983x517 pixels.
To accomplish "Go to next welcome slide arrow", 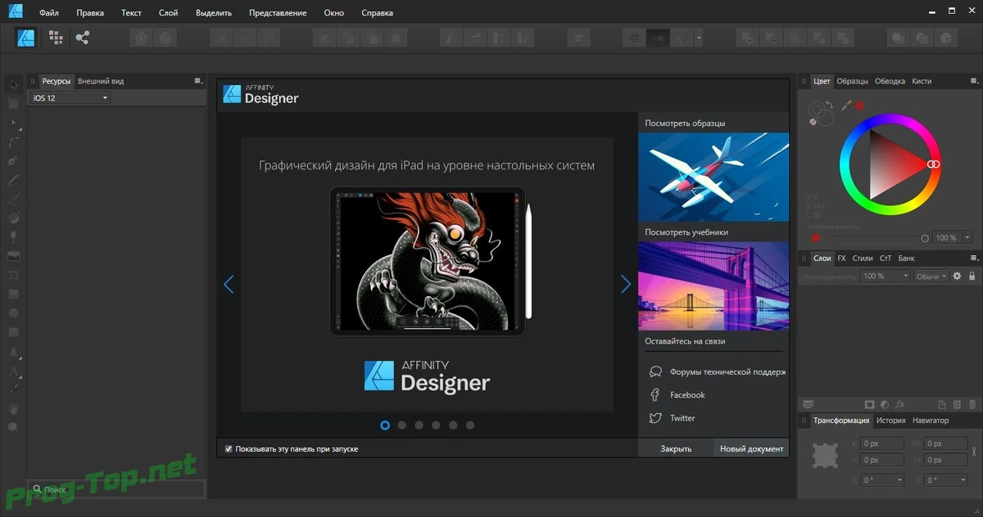I will (x=626, y=284).
